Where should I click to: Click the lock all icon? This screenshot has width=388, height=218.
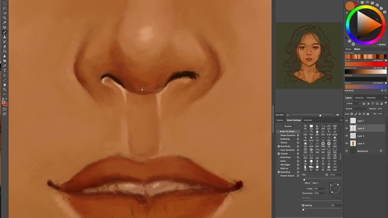368,114
